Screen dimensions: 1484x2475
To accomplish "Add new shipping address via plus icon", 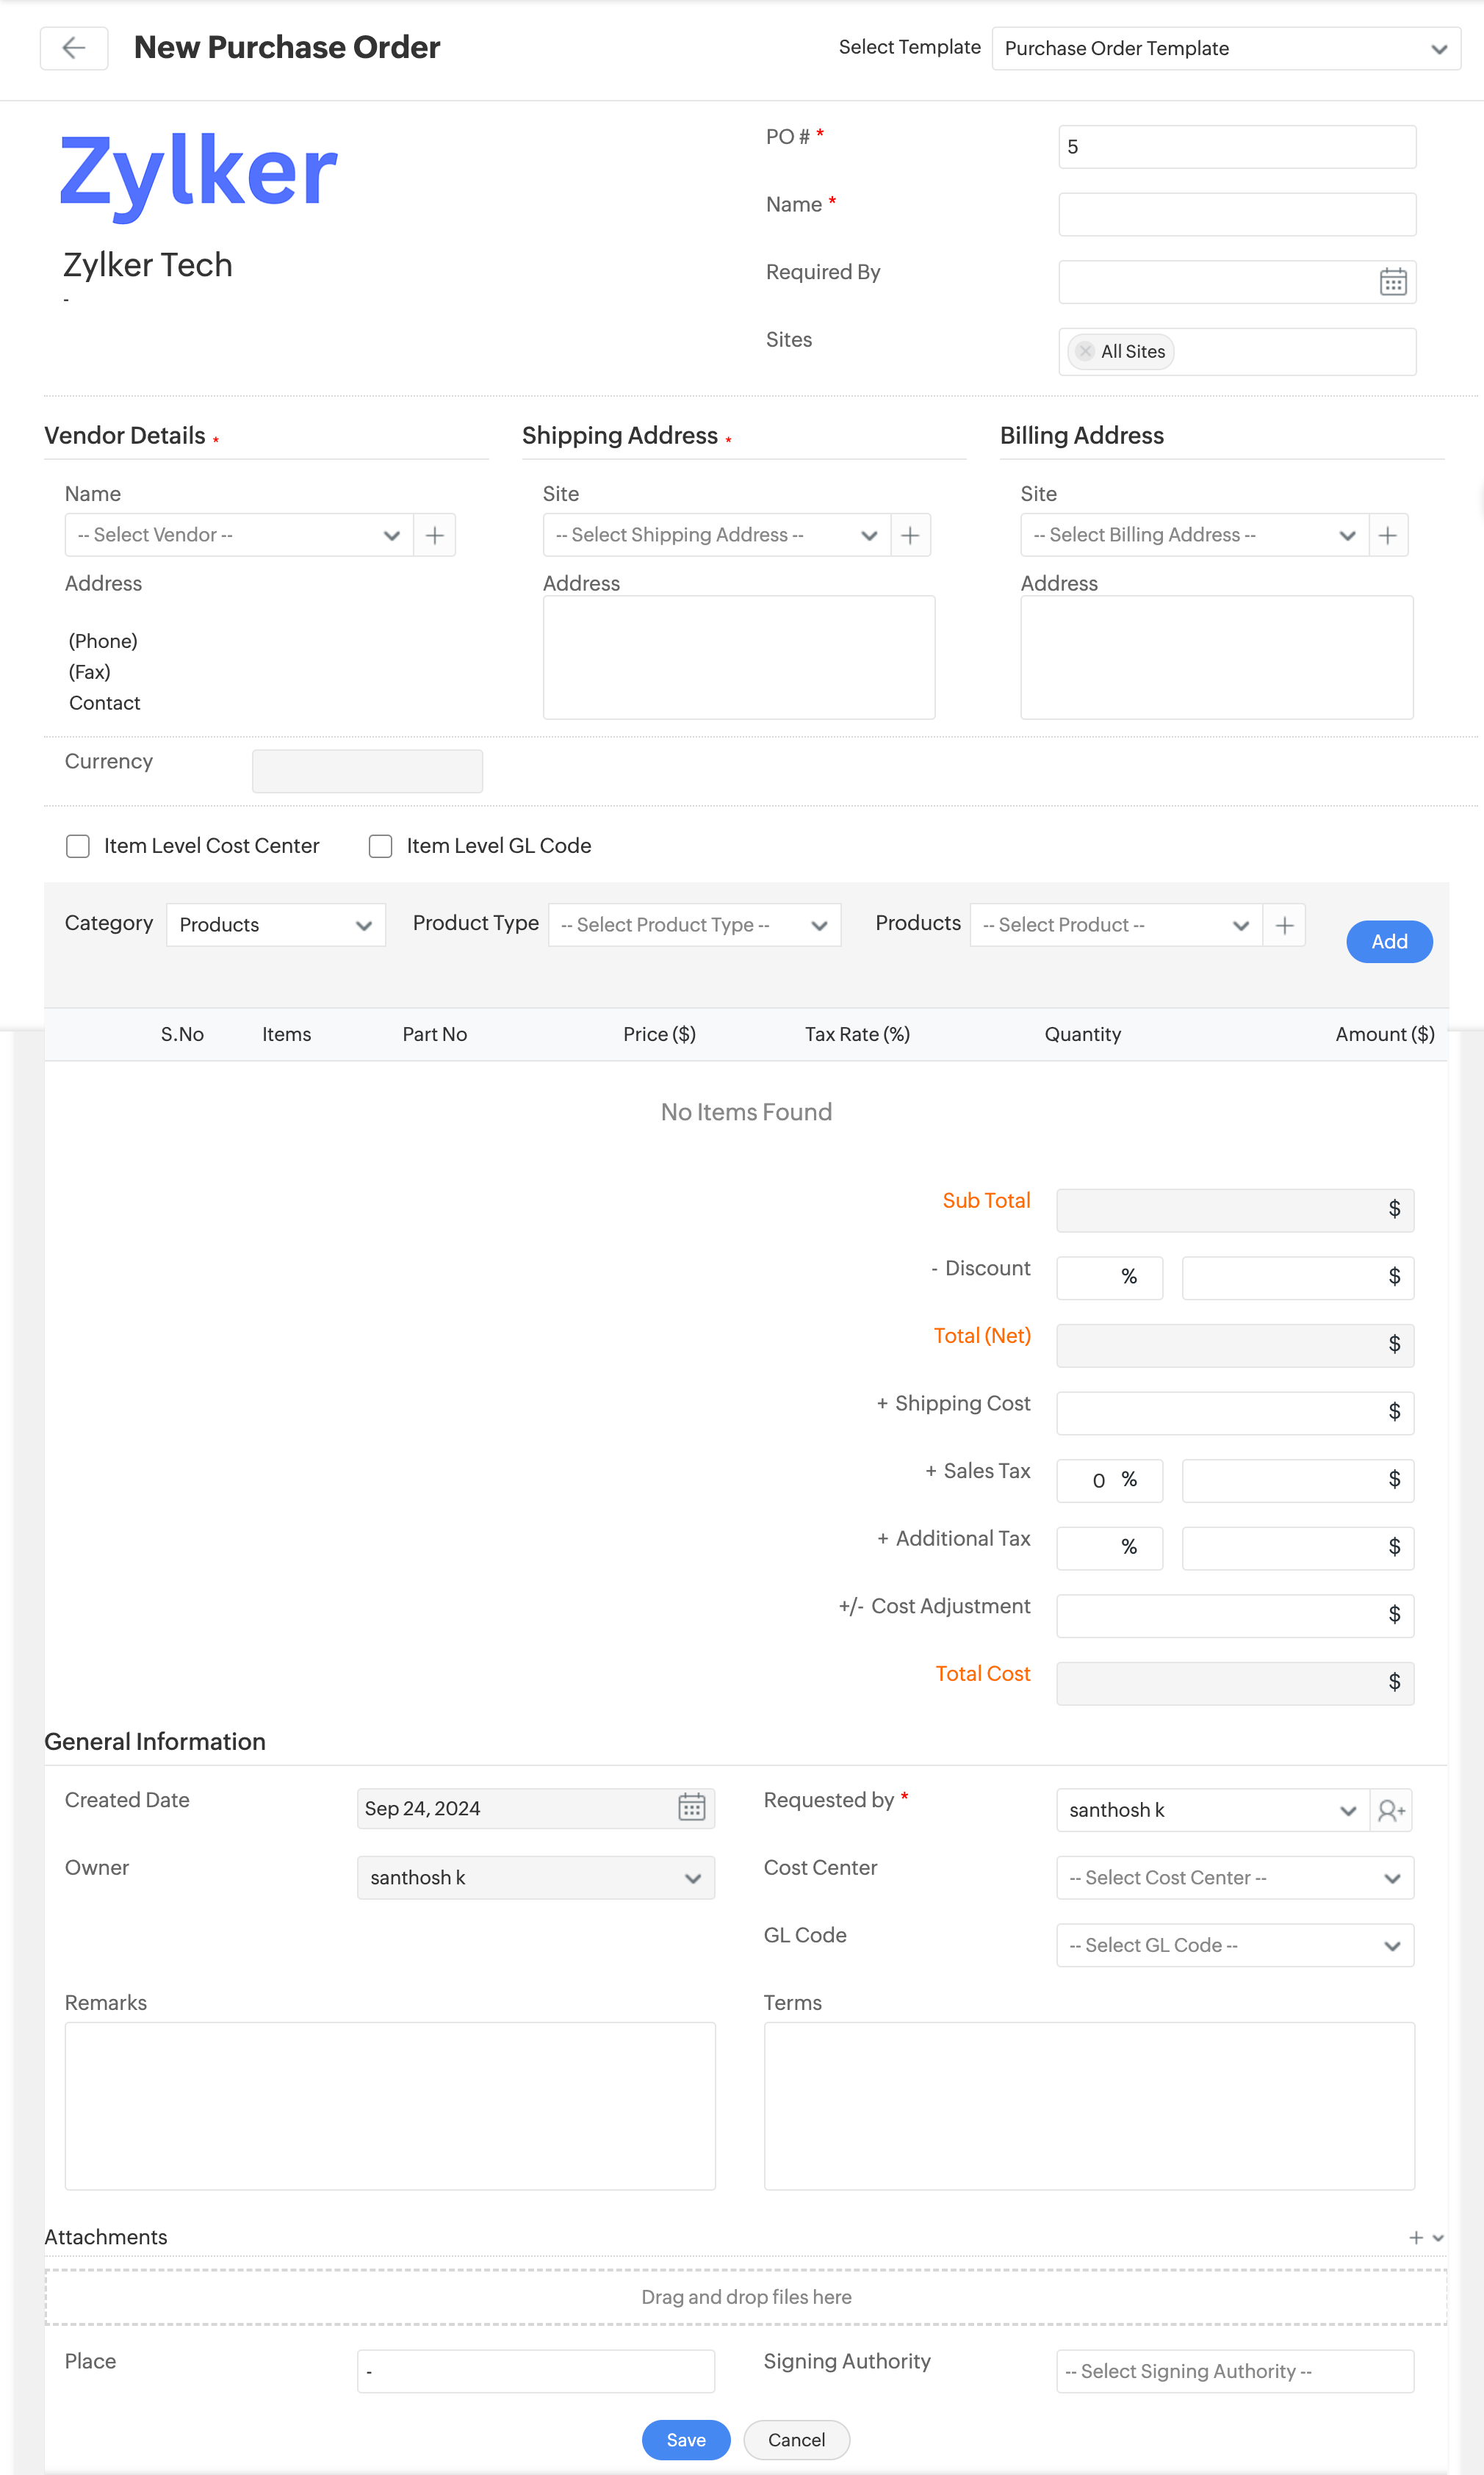I will [x=909, y=535].
